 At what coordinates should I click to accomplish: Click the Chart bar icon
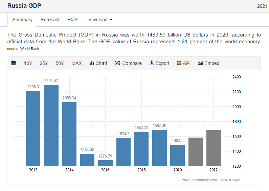tap(92, 63)
